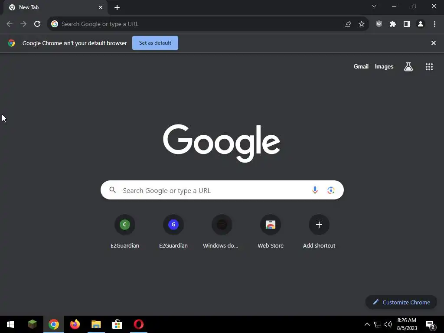The image size is (444, 333).
Task: Close the New Tab tab
Action: click(x=101, y=7)
